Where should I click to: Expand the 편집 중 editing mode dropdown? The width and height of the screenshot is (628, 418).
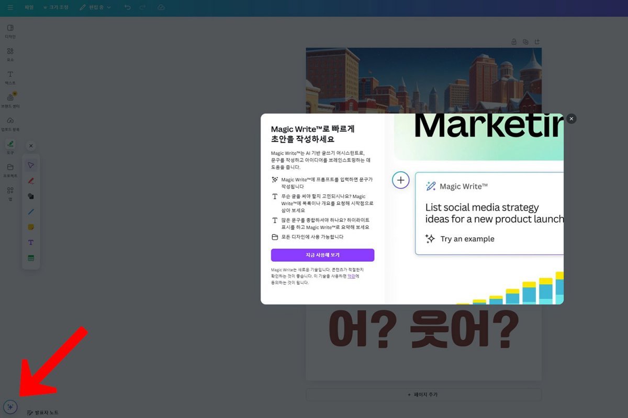[95, 7]
